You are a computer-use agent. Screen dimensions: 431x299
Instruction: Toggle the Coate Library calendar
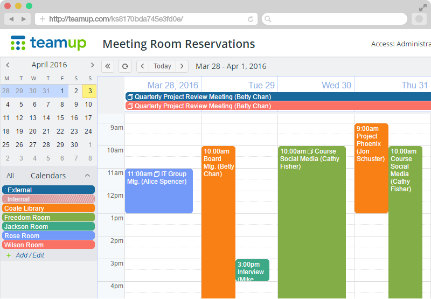coord(48,208)
